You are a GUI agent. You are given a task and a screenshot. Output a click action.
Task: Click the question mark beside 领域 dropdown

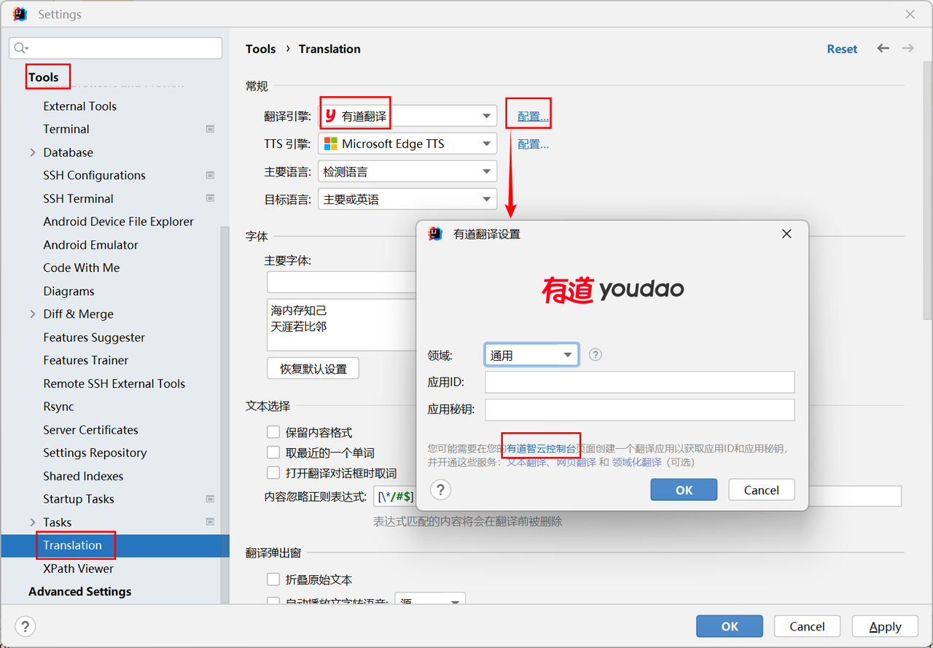(596, 355)
